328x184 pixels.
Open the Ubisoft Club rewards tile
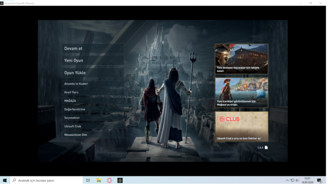pyautogui.click(x=242, y=126)
